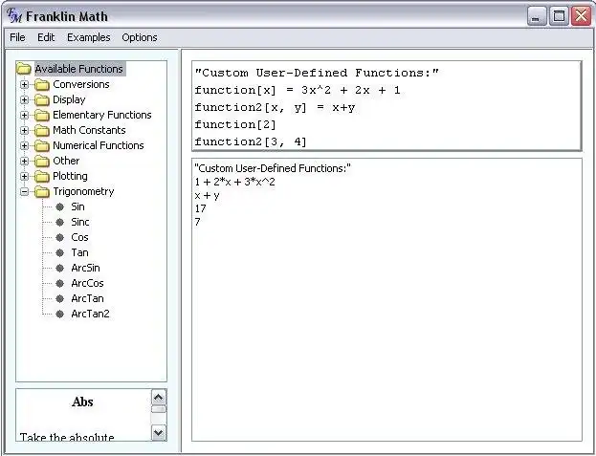
Task: Select the ArcTan function label
Action: click(87, 298)
